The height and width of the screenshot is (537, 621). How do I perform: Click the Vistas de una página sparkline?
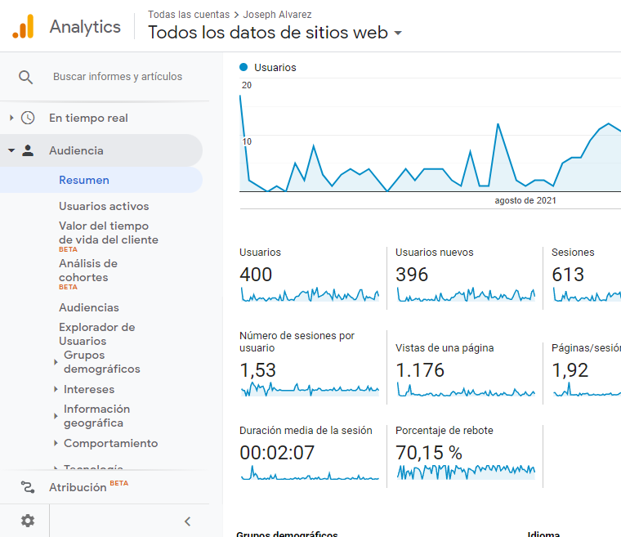pyautogui.click(x=466, y=390)
